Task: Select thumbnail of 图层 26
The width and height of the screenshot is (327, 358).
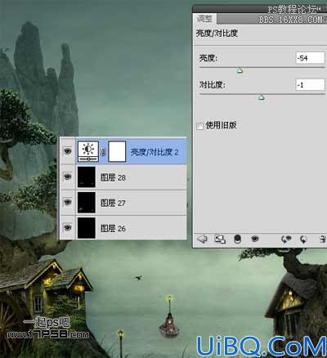Action: point(87,228)
